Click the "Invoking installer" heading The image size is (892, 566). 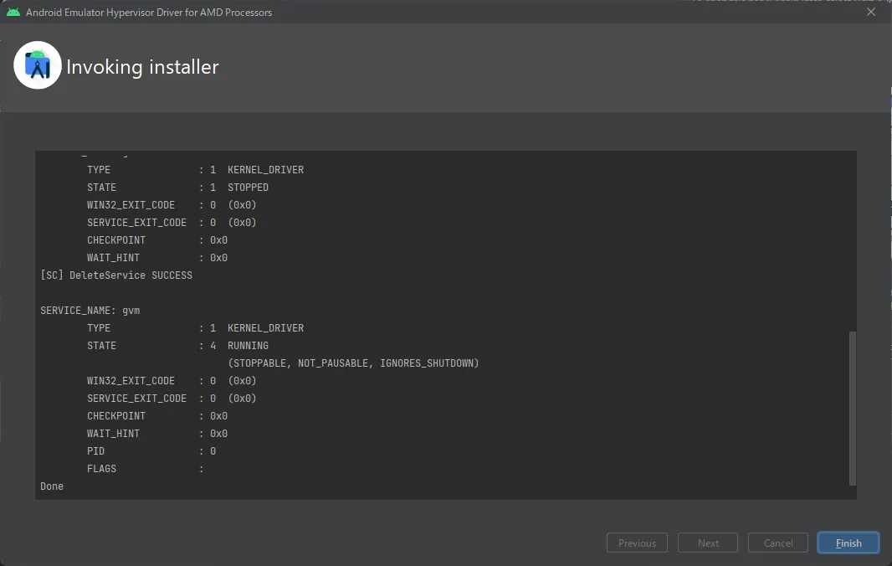[x=142, y=67]
